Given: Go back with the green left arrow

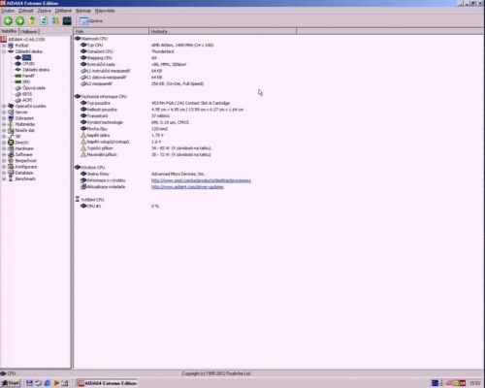Looking at the screenshot, I should pyautogui.click(x=8, y=21).
